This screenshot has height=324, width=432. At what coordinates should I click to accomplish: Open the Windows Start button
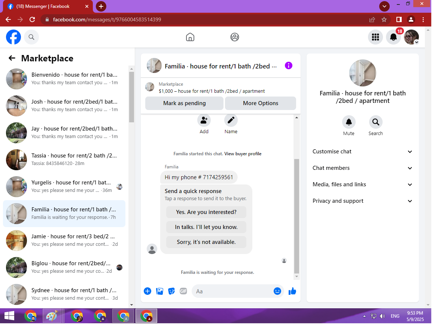9,316
